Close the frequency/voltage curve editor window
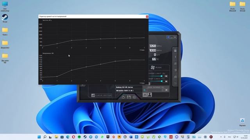Screen dimensions: 250x140 point(147,16)
